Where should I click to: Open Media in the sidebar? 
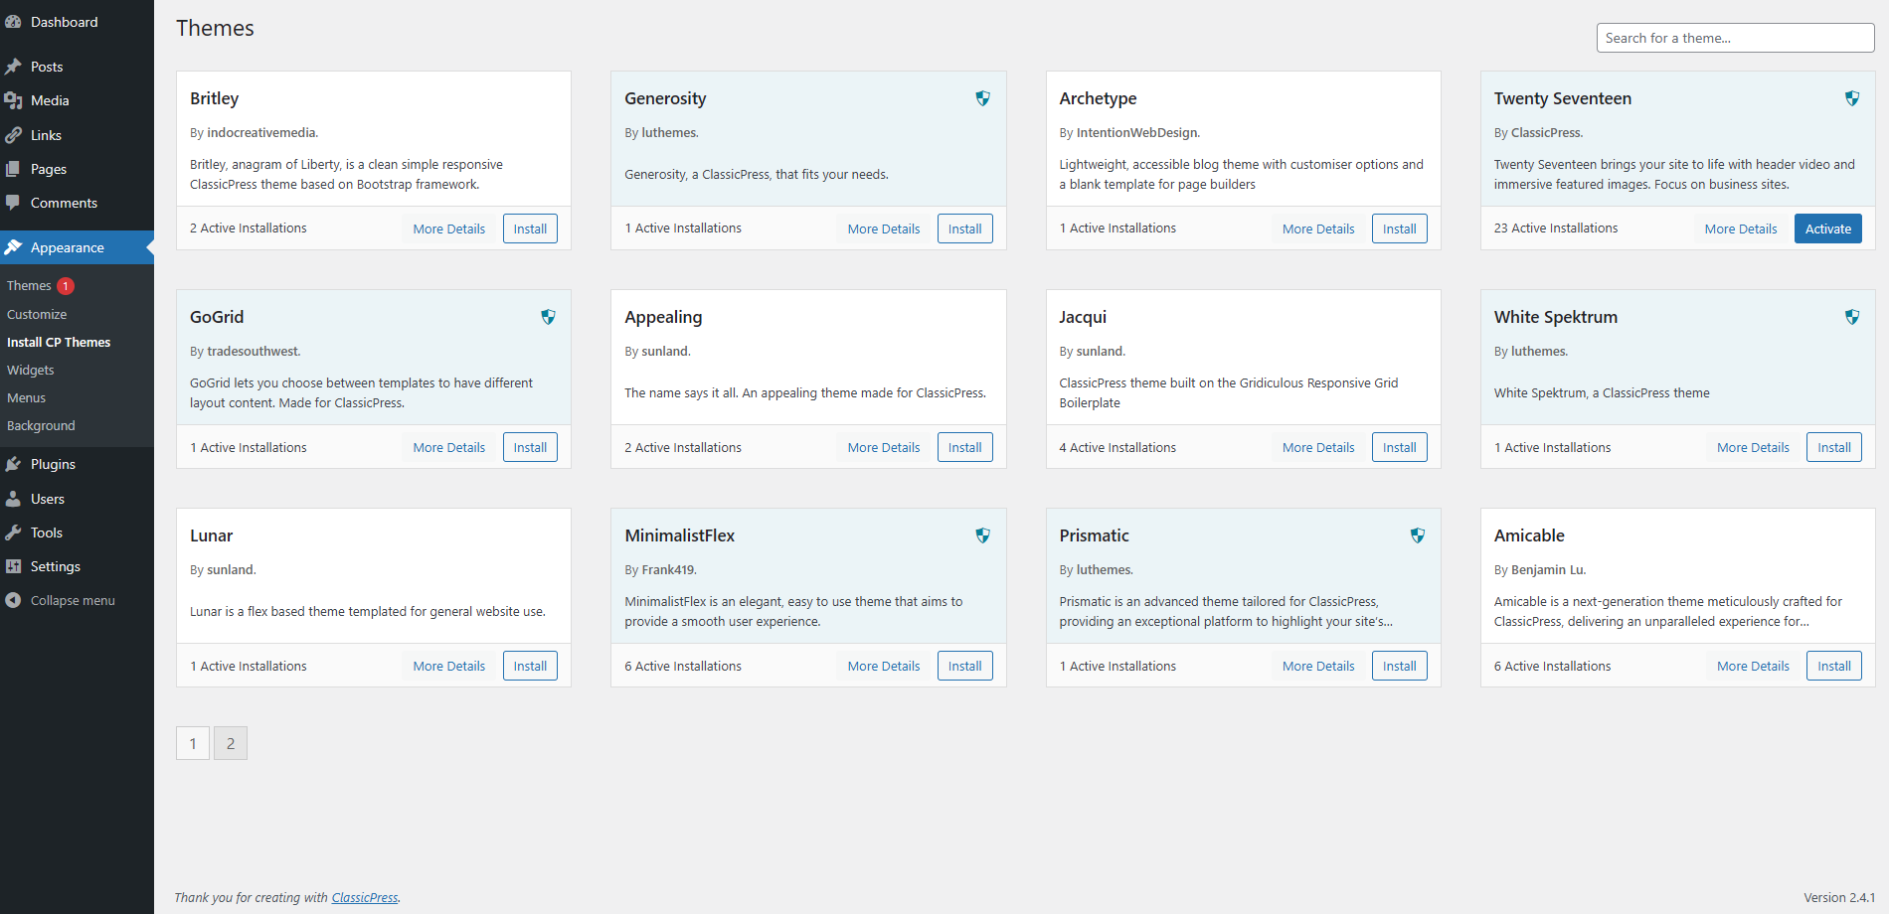(77, 100)
